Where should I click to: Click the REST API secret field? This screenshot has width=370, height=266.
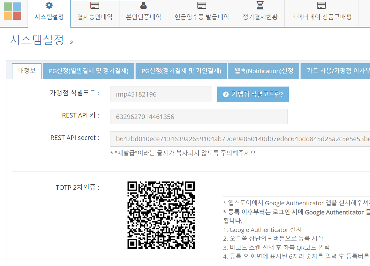(240, 139)
